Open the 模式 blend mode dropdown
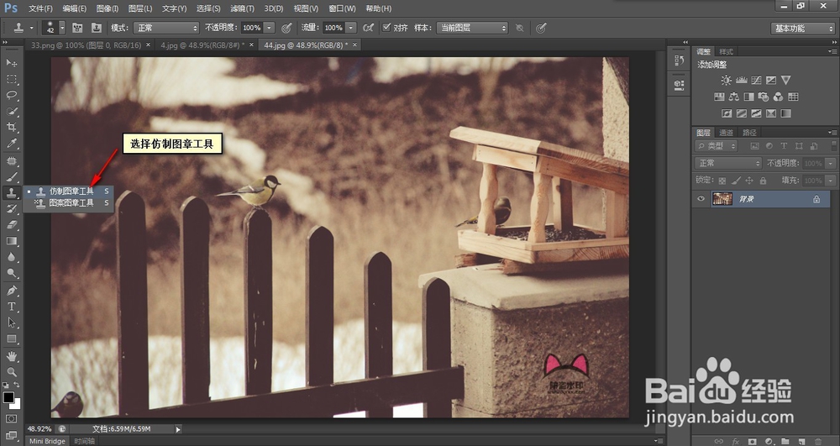The width and height of the screenshot is (840, 446). tap(166, 28)
